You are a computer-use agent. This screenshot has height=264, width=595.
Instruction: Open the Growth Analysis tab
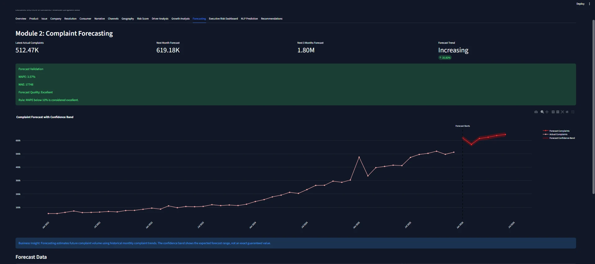(181, 19)
